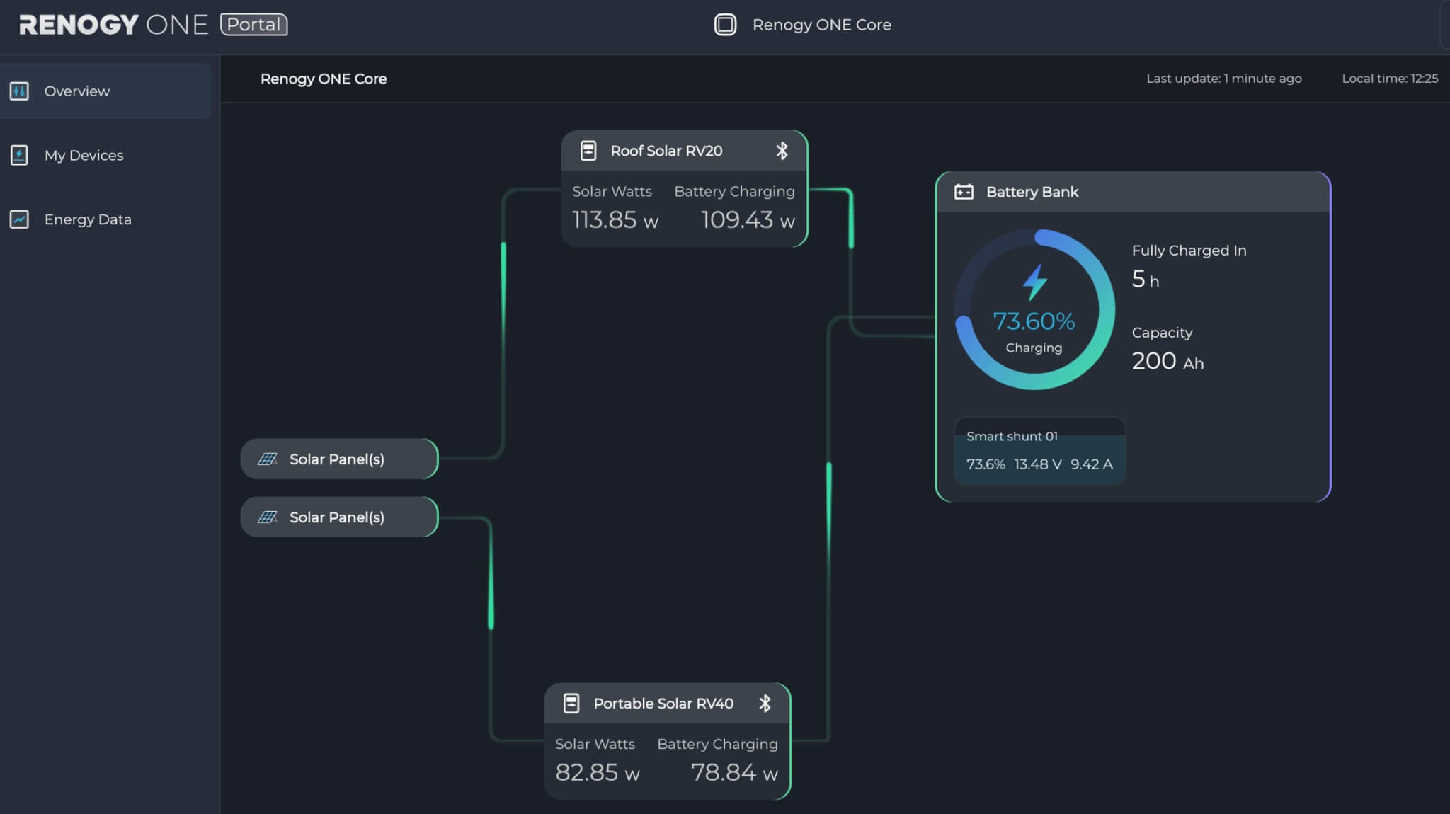
Task: Click the Energy Data chart icon
Action: coord(19,219)
